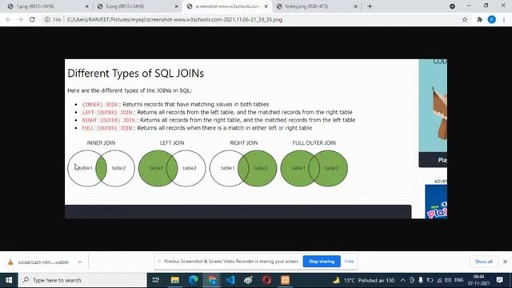Click the RIGHT JOIN Venn diagram
512x288 pixels.
click(243, 168)
